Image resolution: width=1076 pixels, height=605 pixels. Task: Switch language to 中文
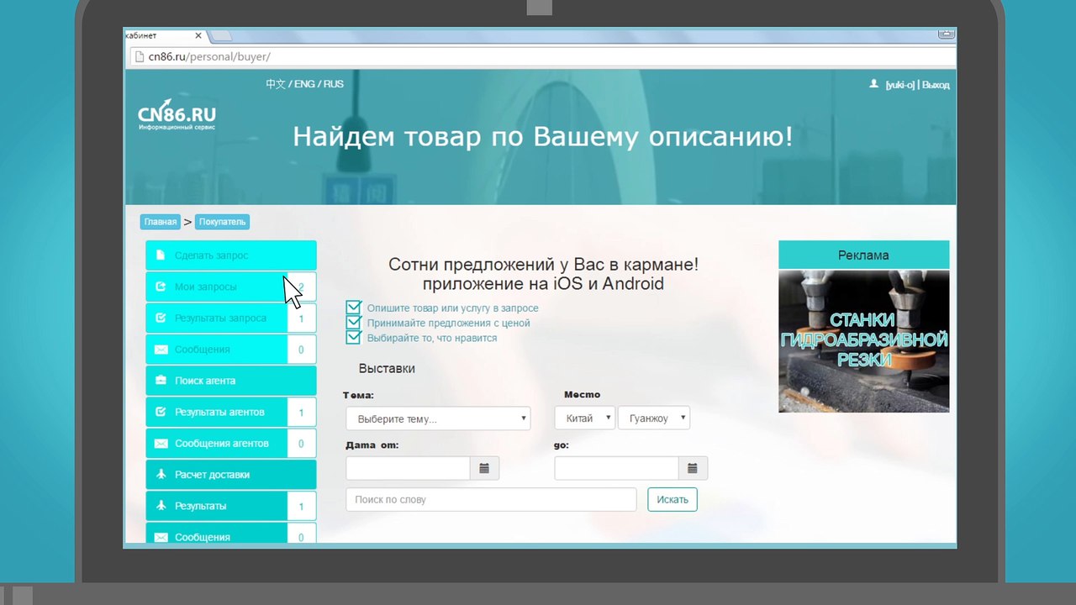point(276,84)
